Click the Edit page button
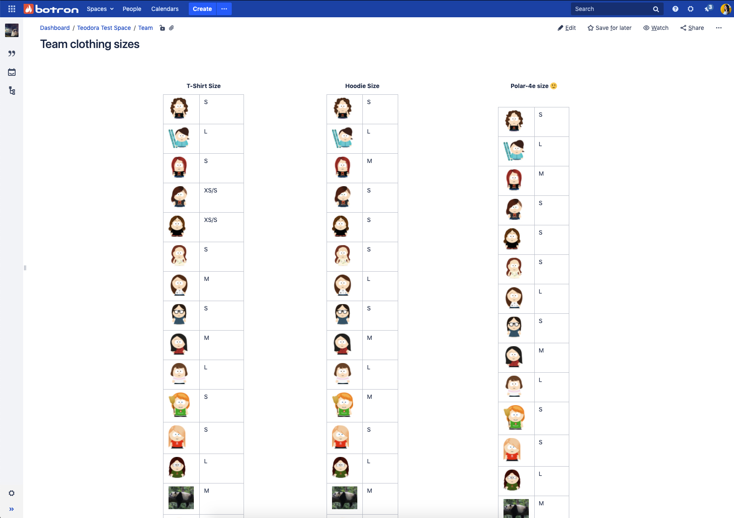The width and height of the screenshot is (734, 518). [x=567, y=28]
